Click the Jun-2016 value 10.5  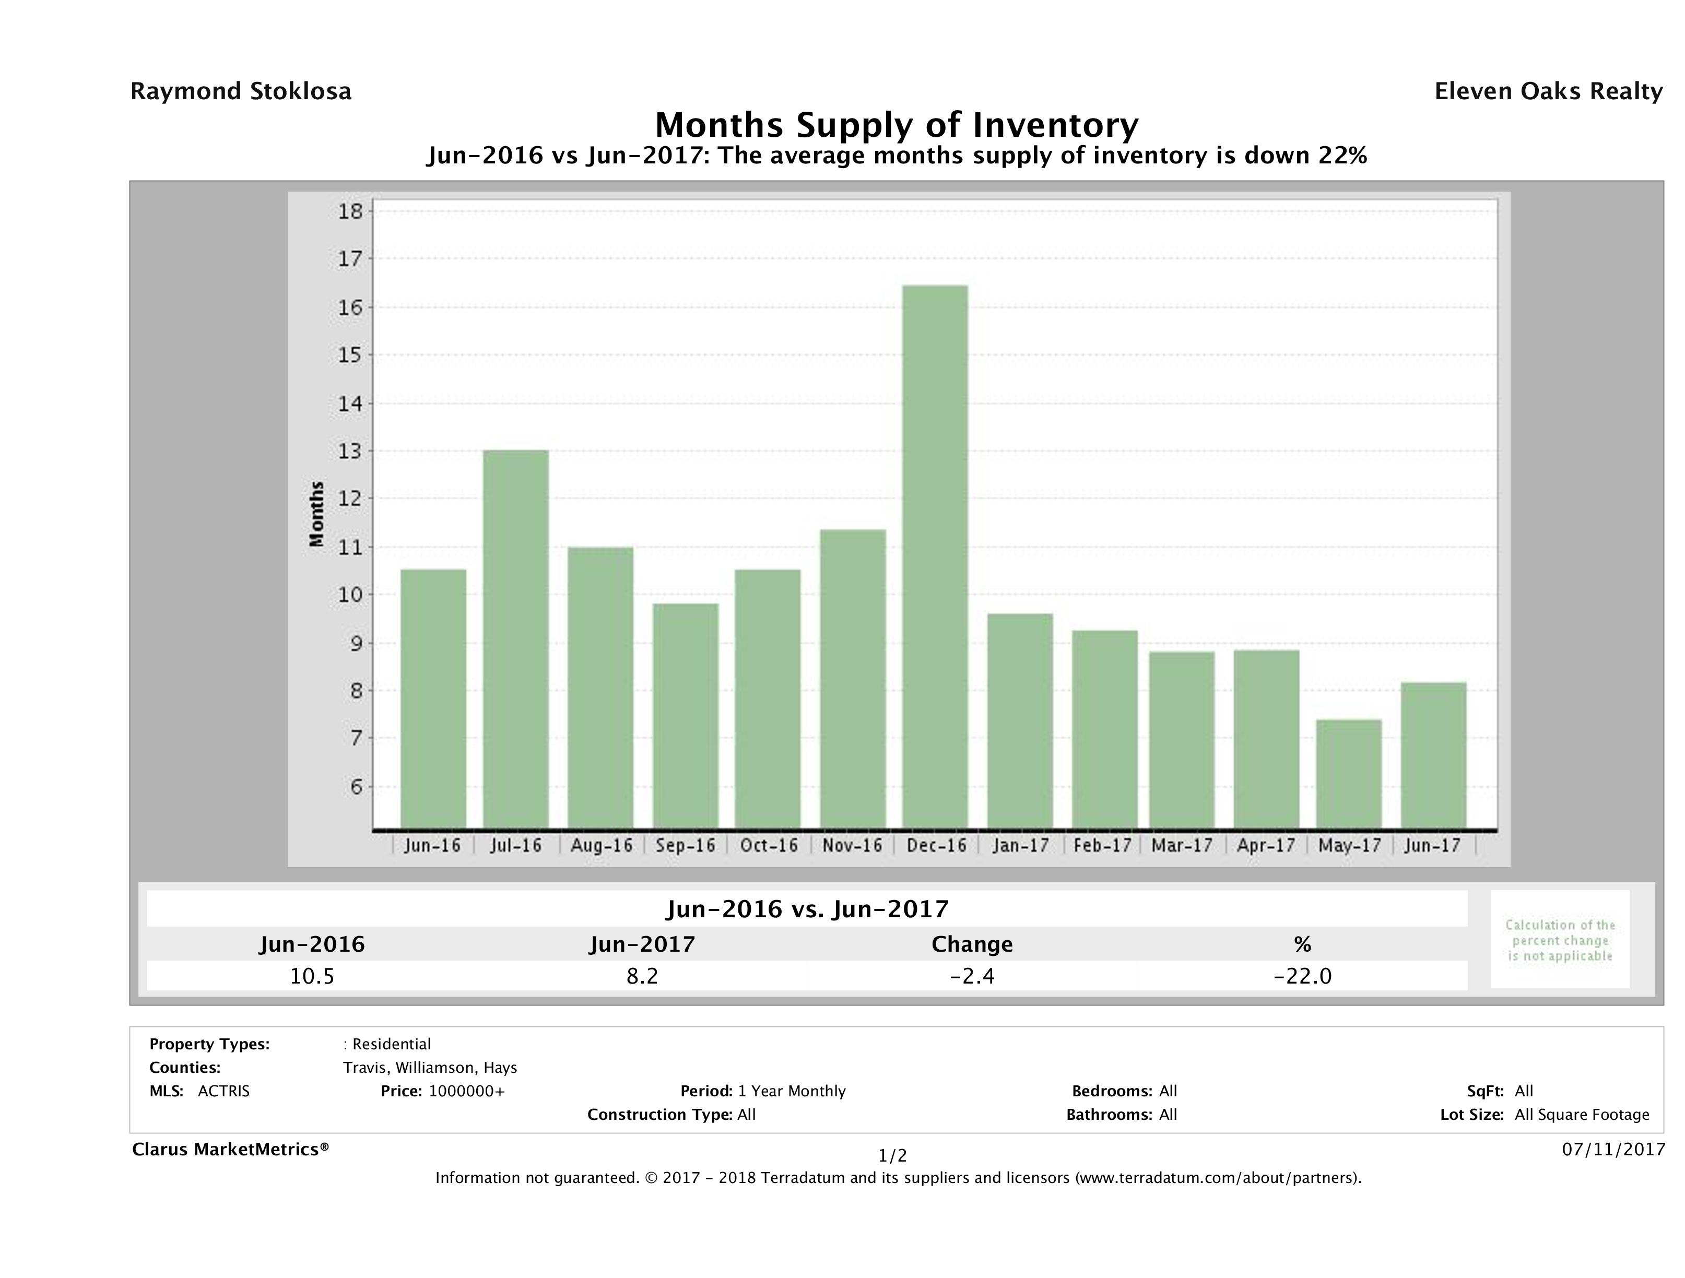312,976
